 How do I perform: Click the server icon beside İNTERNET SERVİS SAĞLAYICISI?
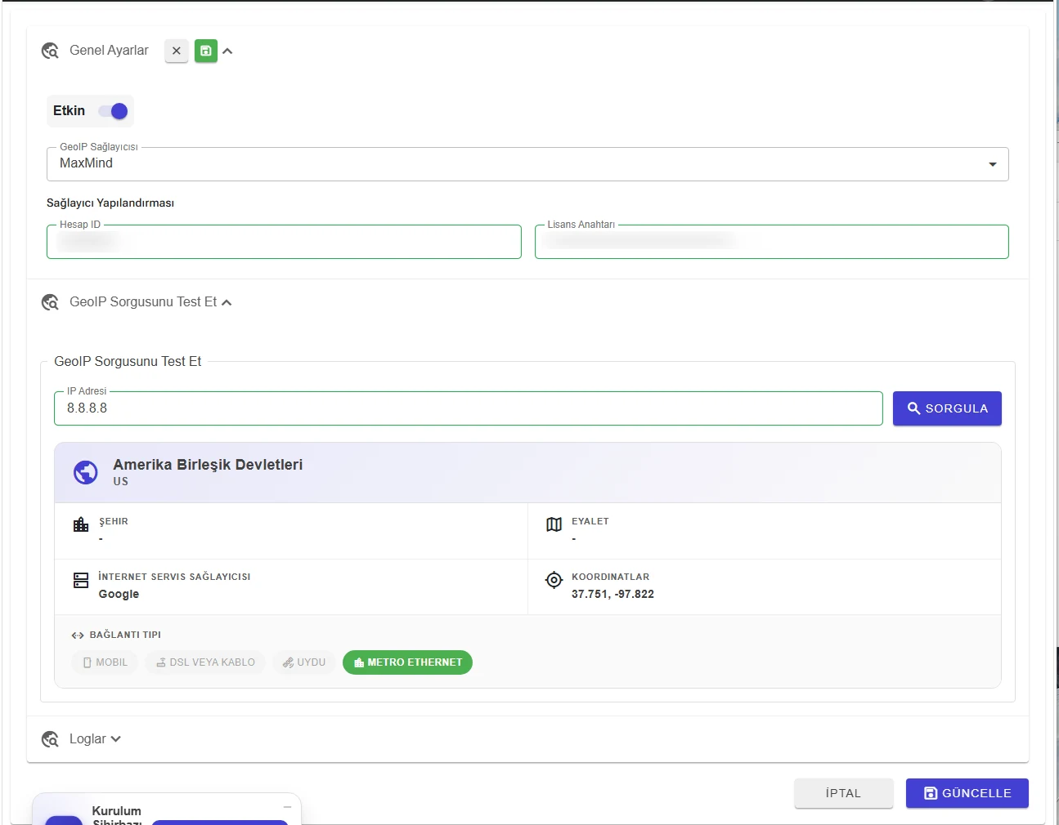click(81, 580)
